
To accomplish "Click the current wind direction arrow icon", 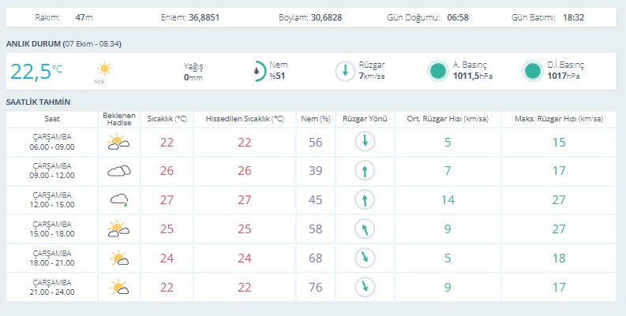I will [345, 72].
